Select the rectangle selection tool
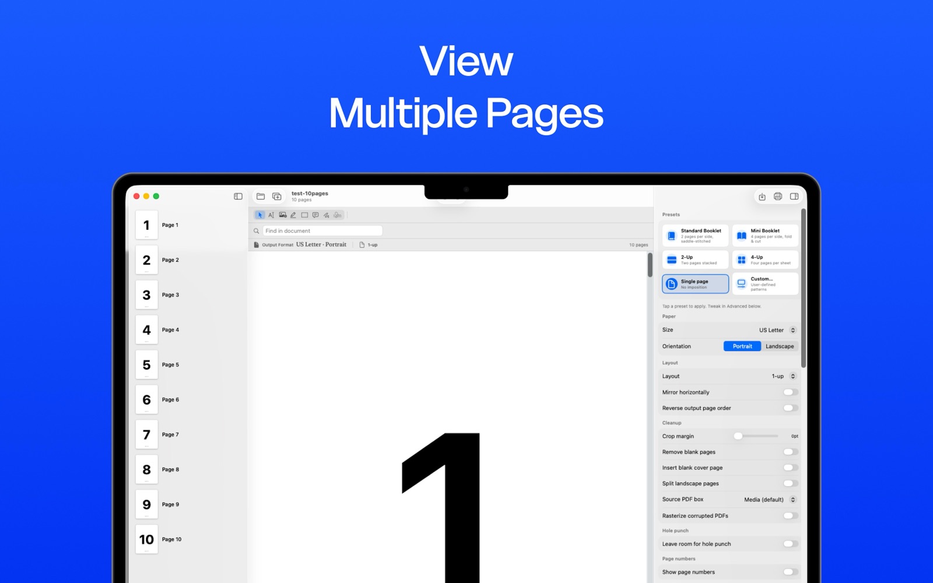This screenshot has width=933, height=583. click(304, 215)
